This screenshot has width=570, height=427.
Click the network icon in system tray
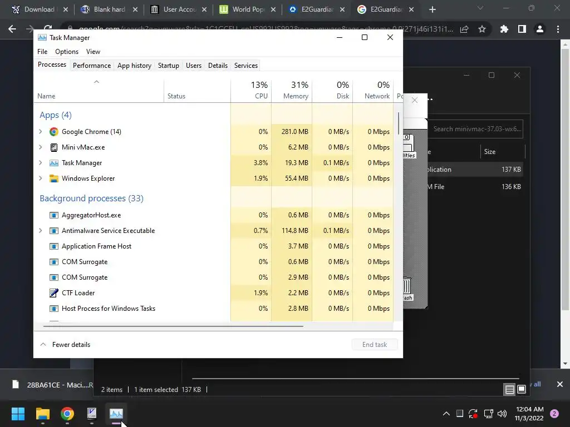click(x=488, y=414)
